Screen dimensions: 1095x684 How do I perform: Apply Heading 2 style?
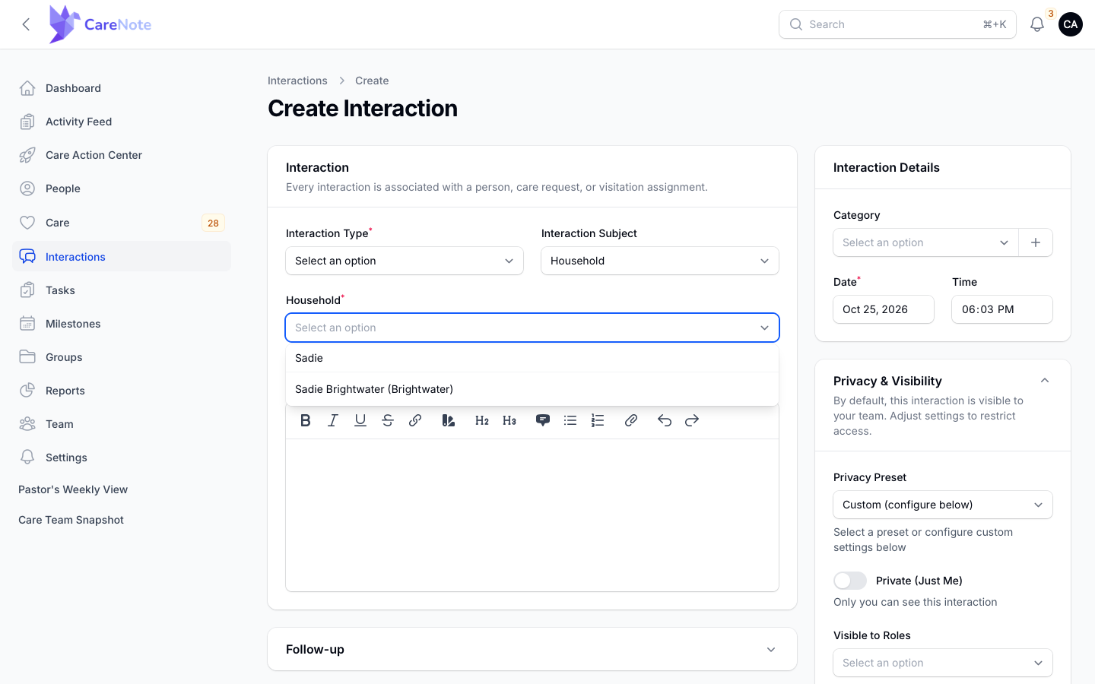[482, 420]
